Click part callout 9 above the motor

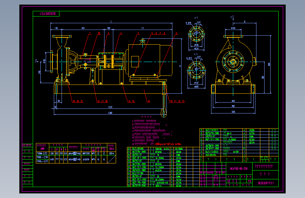[177, 33]
